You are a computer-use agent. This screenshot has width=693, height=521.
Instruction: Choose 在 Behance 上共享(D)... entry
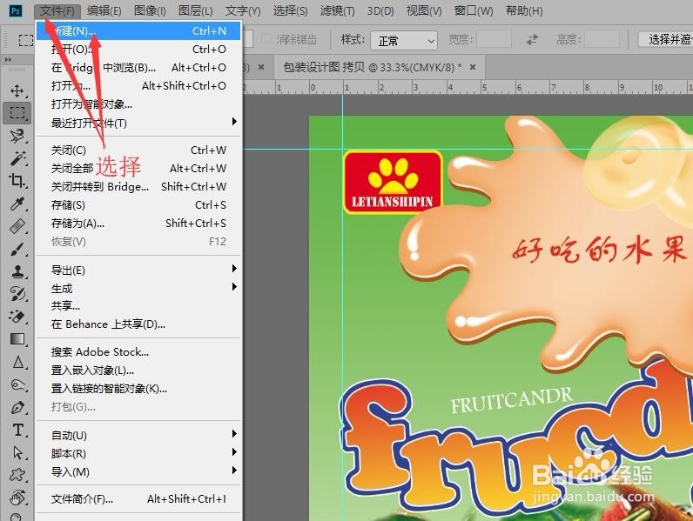pos(138,324)
